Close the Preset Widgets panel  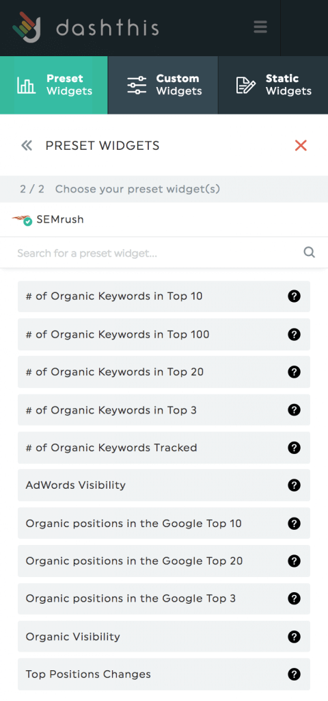click(301, 145)
